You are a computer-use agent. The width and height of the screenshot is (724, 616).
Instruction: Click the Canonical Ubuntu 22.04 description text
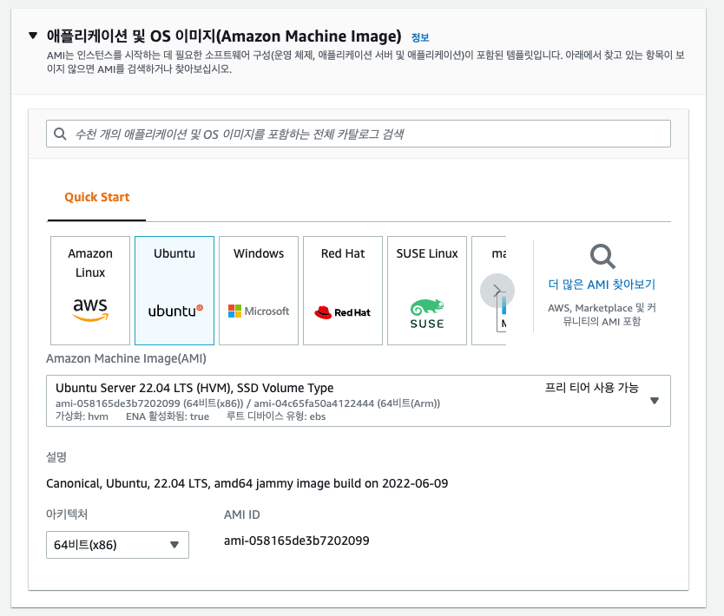[x=247, y=483]
